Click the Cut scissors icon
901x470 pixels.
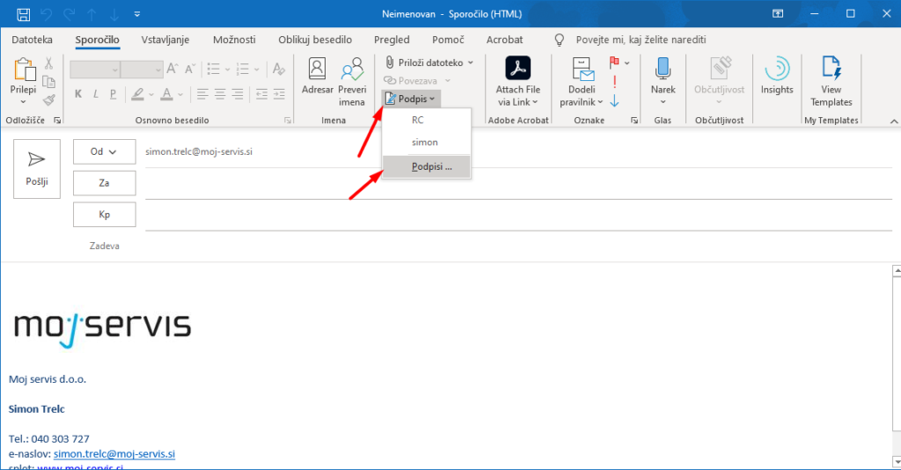49,63
